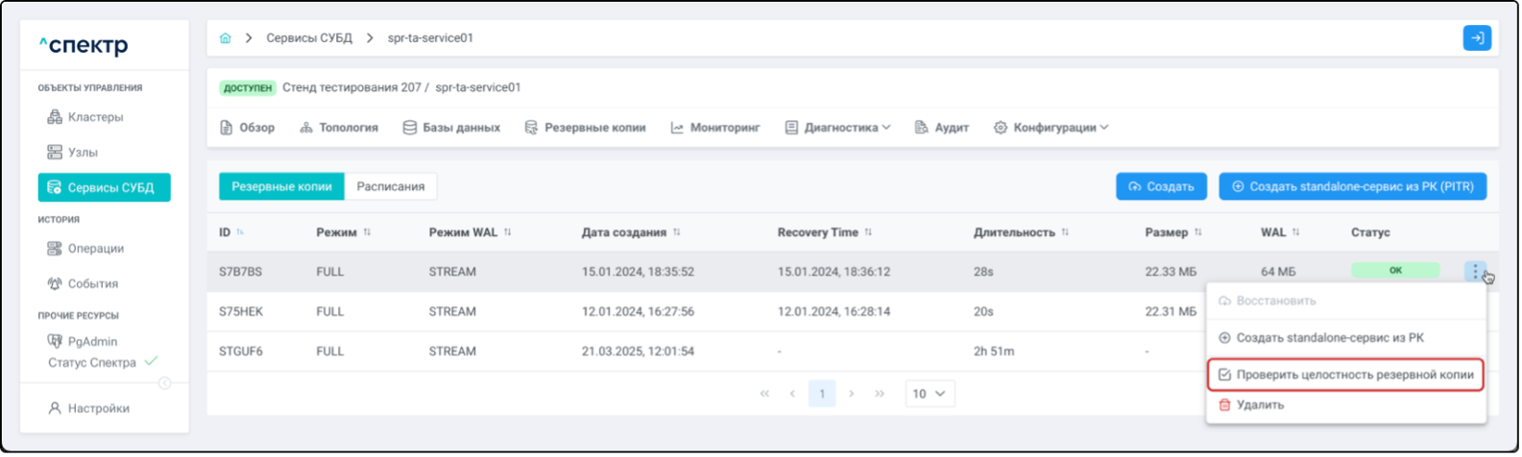The width and height of the screenshot is (1522, 457).
Task: Click the home icon in breadcrumb
Action: point(226,38)
